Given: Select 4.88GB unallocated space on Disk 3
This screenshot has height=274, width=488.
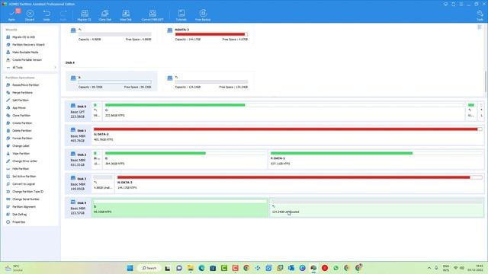Looking at the screenshot, I should point(103,183).
